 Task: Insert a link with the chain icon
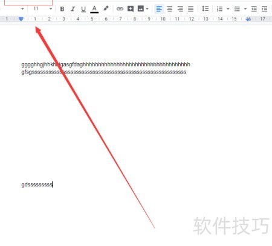[x=120, y=9]
